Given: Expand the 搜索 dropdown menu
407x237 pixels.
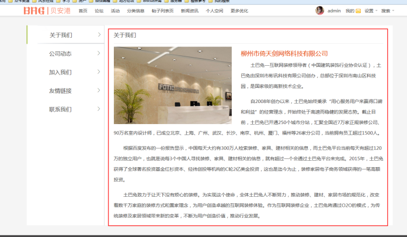Looking at the screenshot, I should pos(388,11).
